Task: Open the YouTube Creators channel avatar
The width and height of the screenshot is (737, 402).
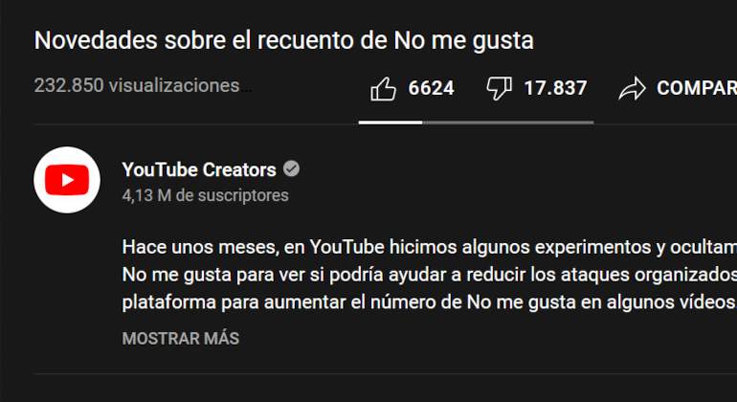Action: coord(67,180)
